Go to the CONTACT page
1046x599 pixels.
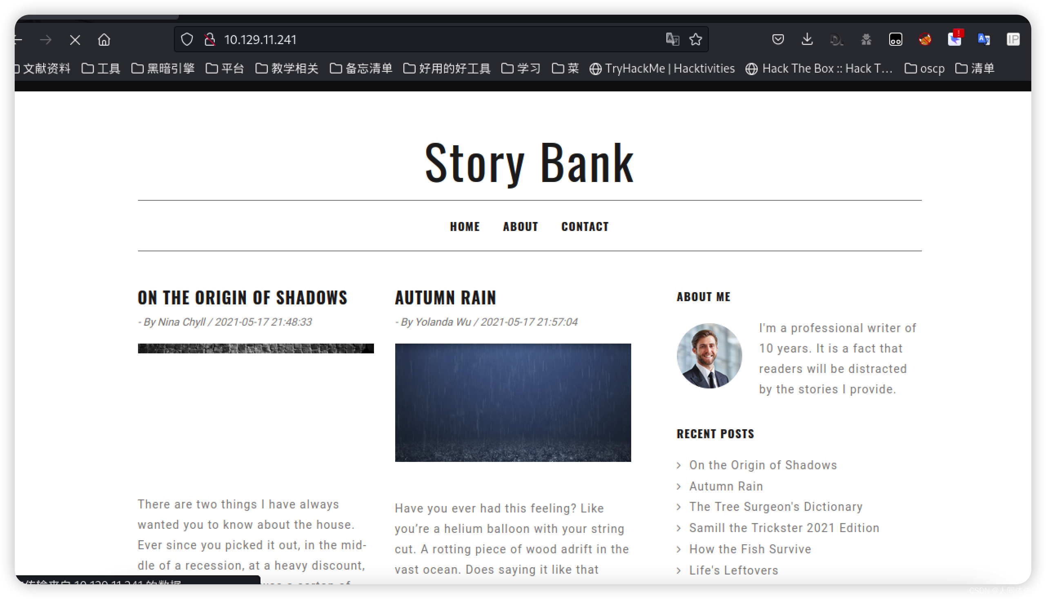[585, 227]
